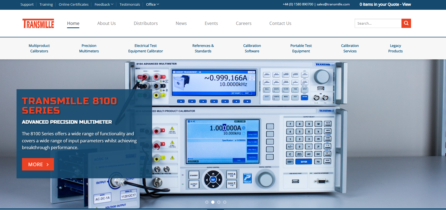Open the Training link
446x210 pixels.
click(46, 4)
